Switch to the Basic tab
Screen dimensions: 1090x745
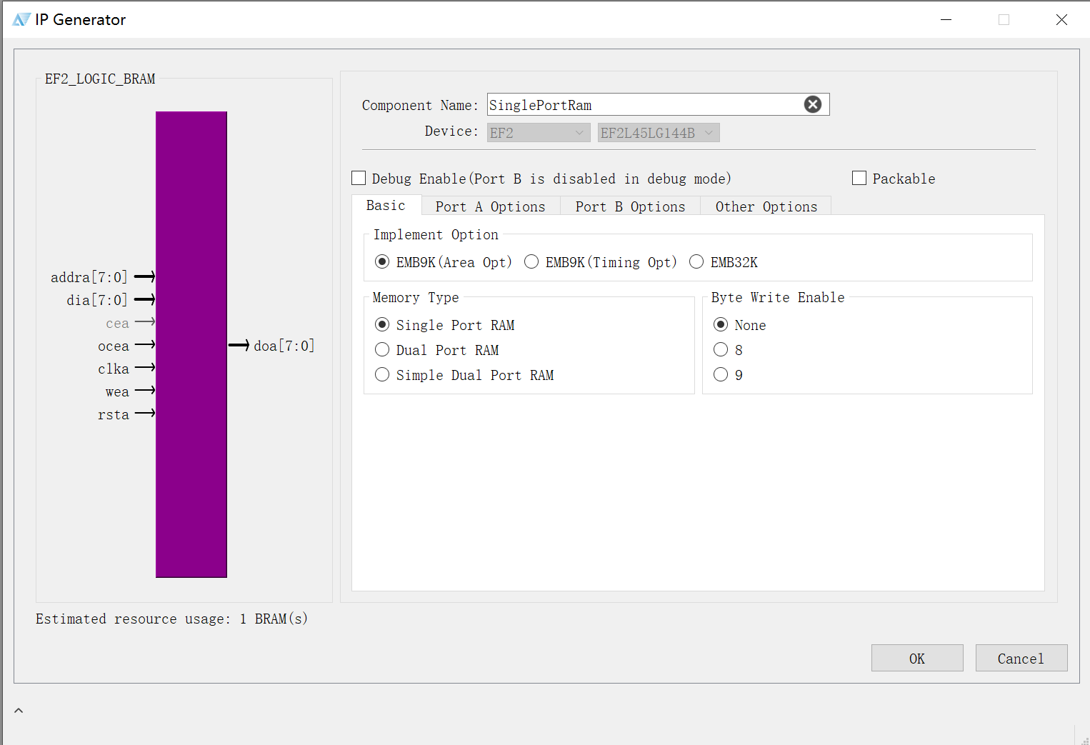click(386, 205)
